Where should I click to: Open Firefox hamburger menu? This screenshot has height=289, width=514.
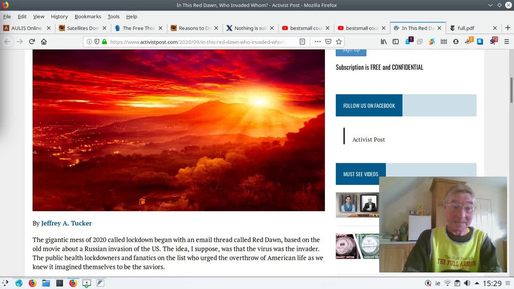pos(506,42)
